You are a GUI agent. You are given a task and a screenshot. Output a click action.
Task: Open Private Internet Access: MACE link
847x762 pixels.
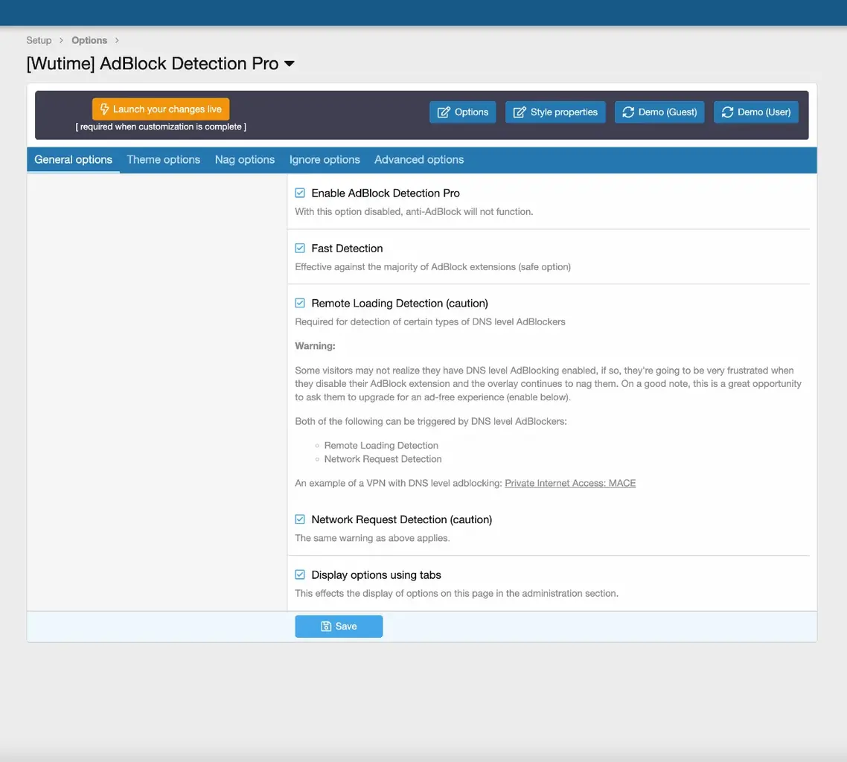pos(570,483)
